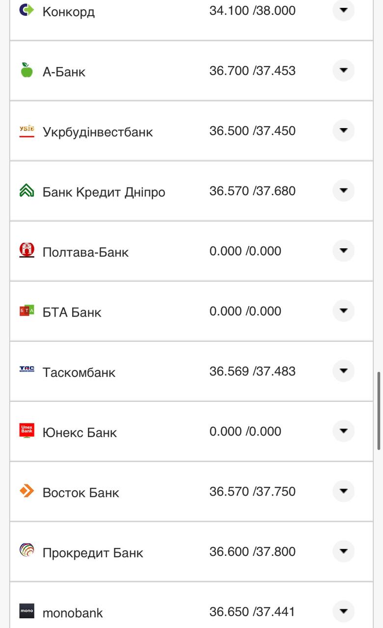
Task: Click the black monobank logo
Action: point(27,611)
